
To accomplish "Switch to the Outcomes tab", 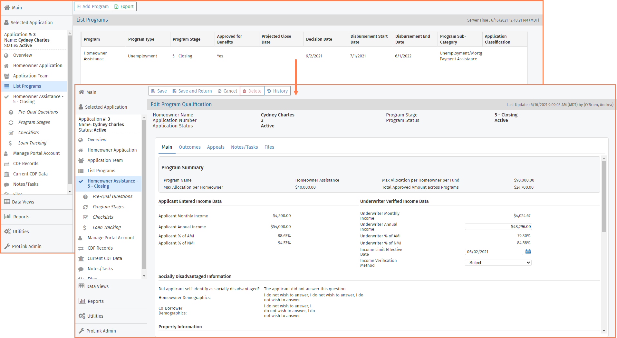I will pos(189,147).
